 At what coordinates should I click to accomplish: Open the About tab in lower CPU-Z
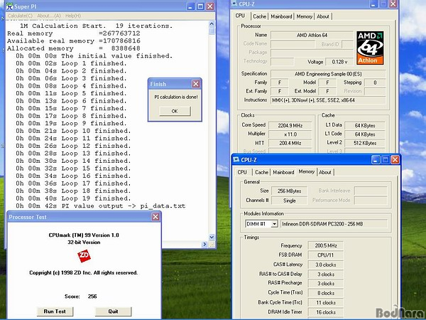[325, 172]
